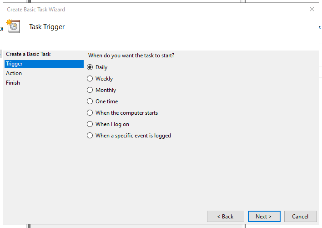Open the Create a Basic Task step
This screenshot has width=322, height=228.
28,54
